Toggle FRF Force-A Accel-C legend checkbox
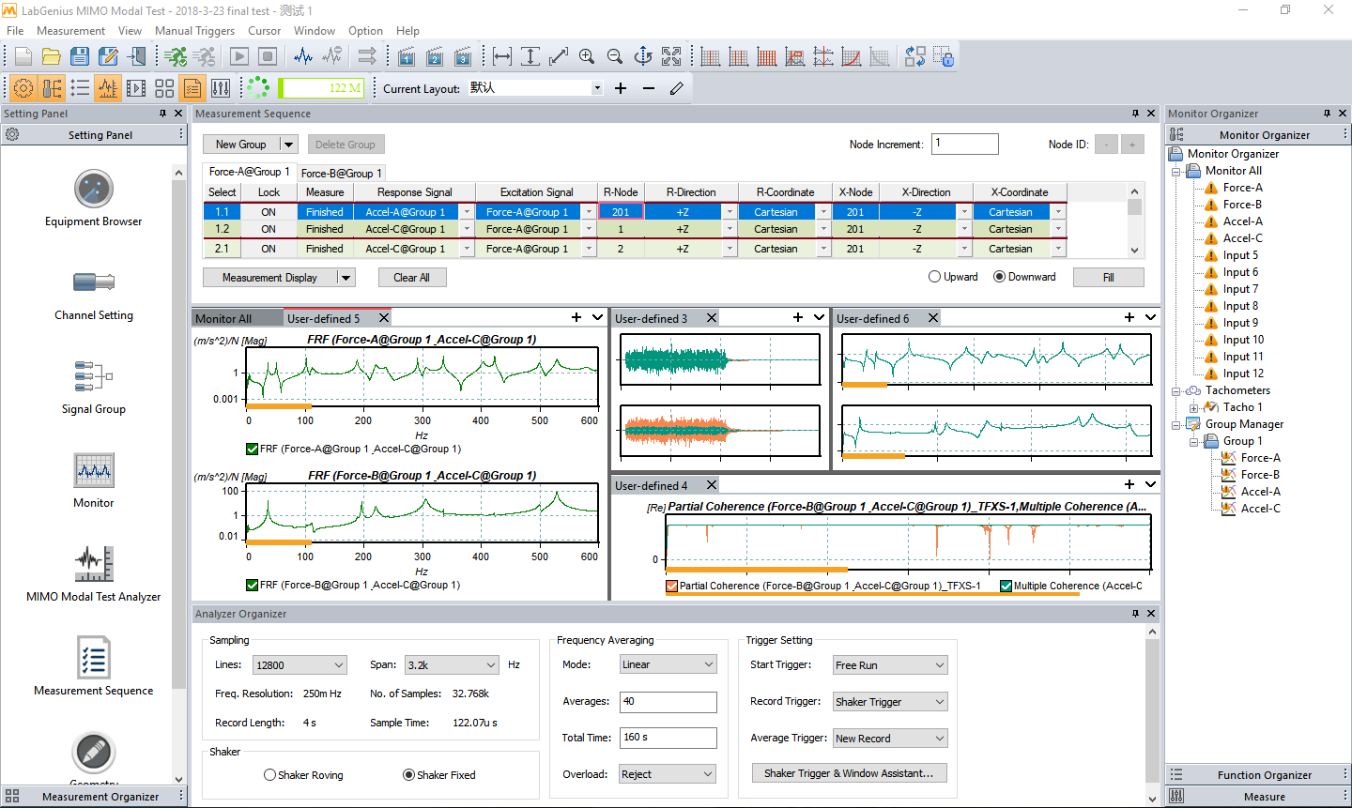The width and height of the screenshot is (1352, 808). click(x=252, y=449)
